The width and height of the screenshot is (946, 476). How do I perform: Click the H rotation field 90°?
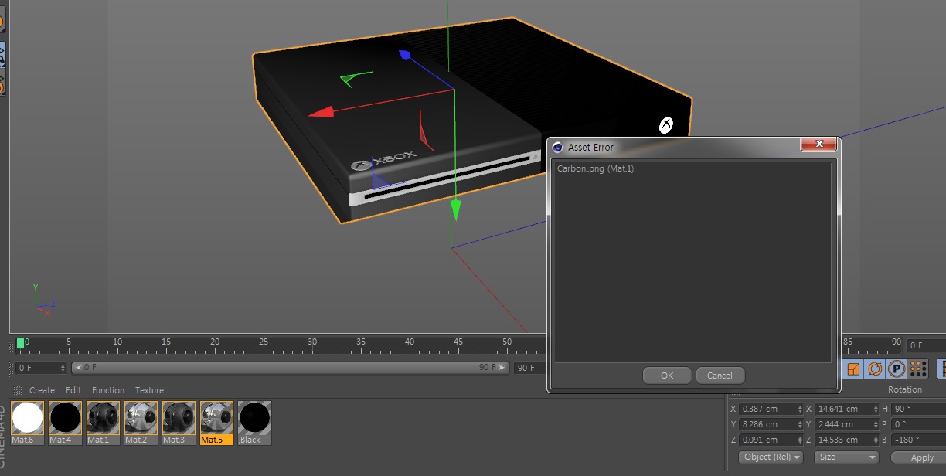[x=918, y=409]
